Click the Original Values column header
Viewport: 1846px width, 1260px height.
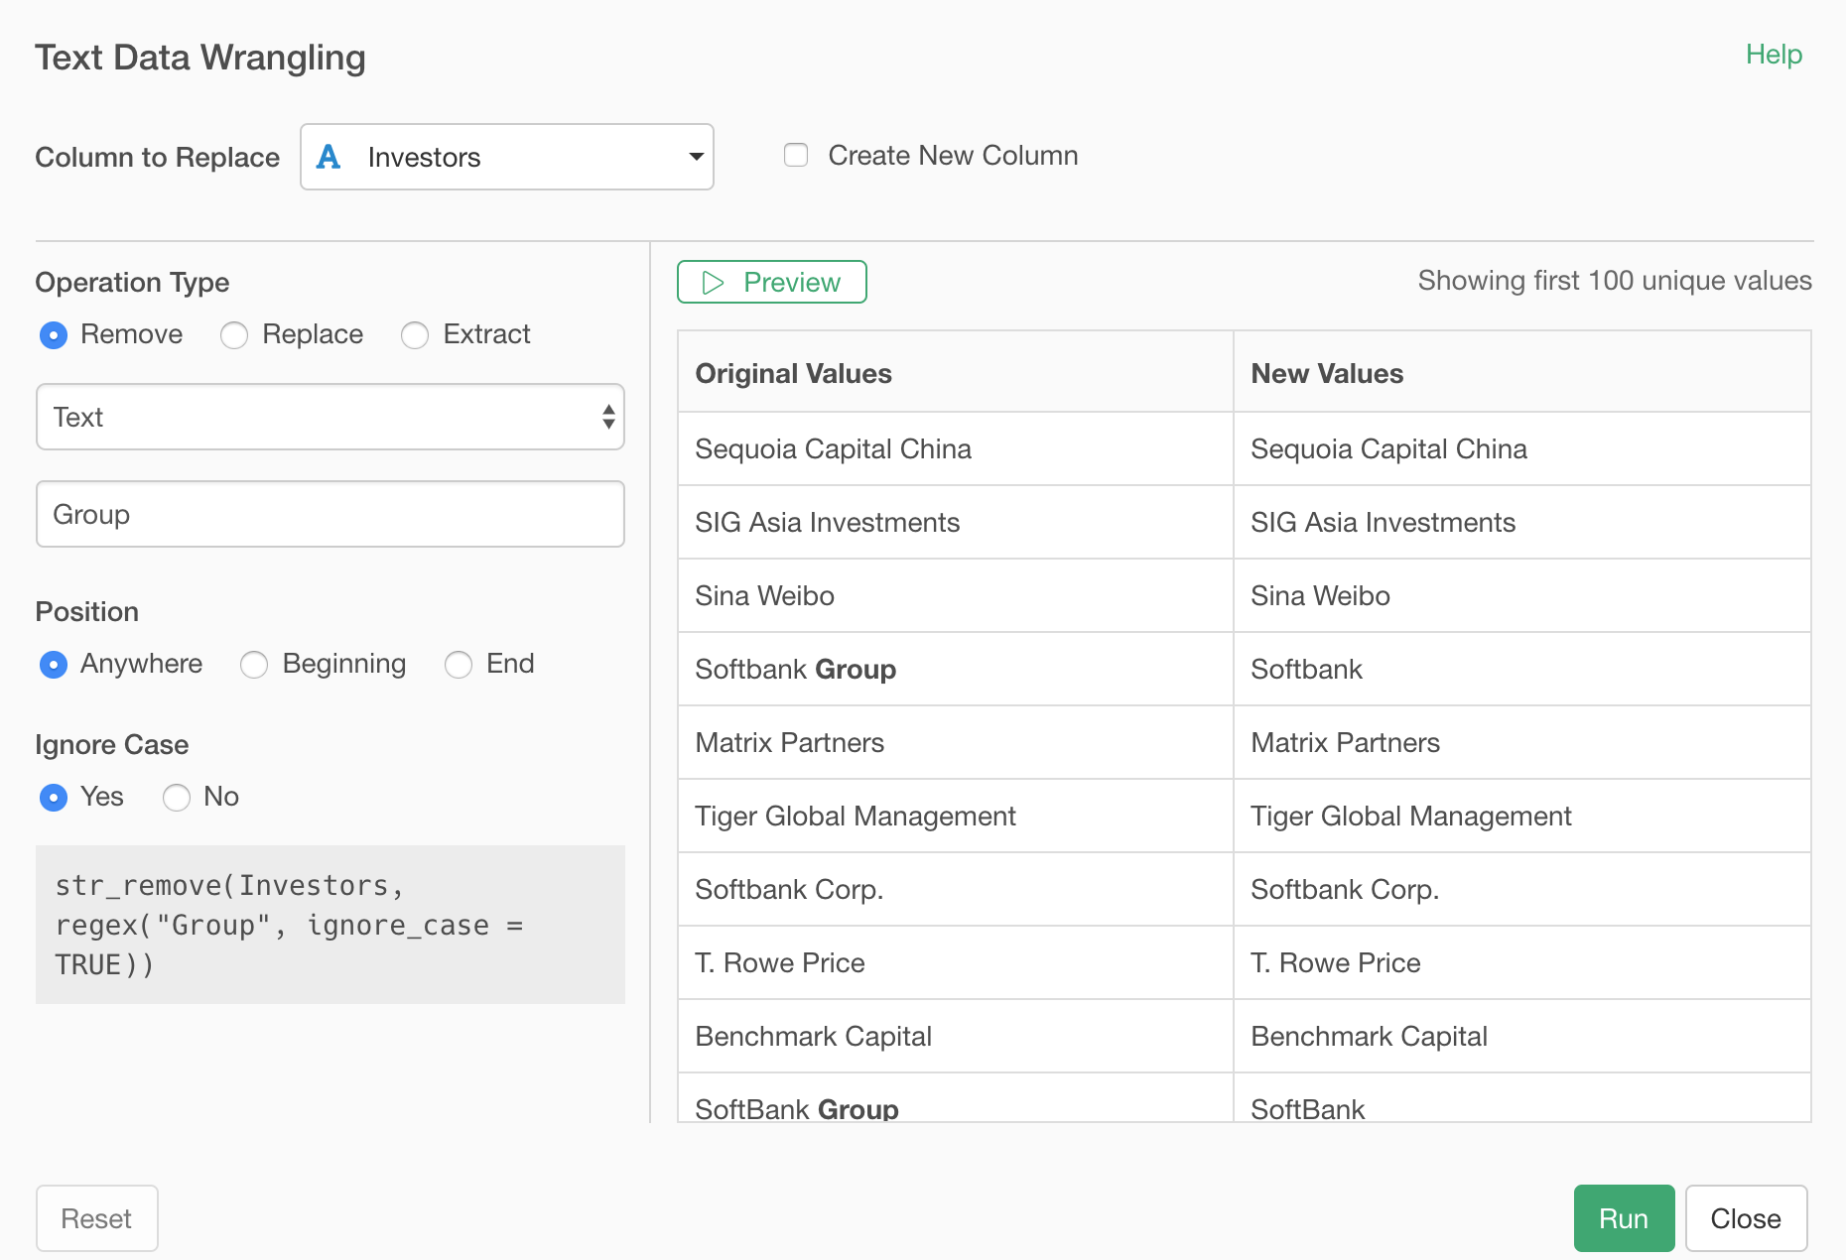[793, 373]
